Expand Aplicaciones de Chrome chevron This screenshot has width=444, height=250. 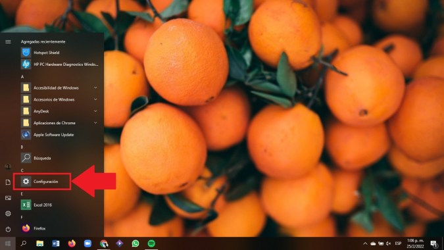(x=95, y=123)
